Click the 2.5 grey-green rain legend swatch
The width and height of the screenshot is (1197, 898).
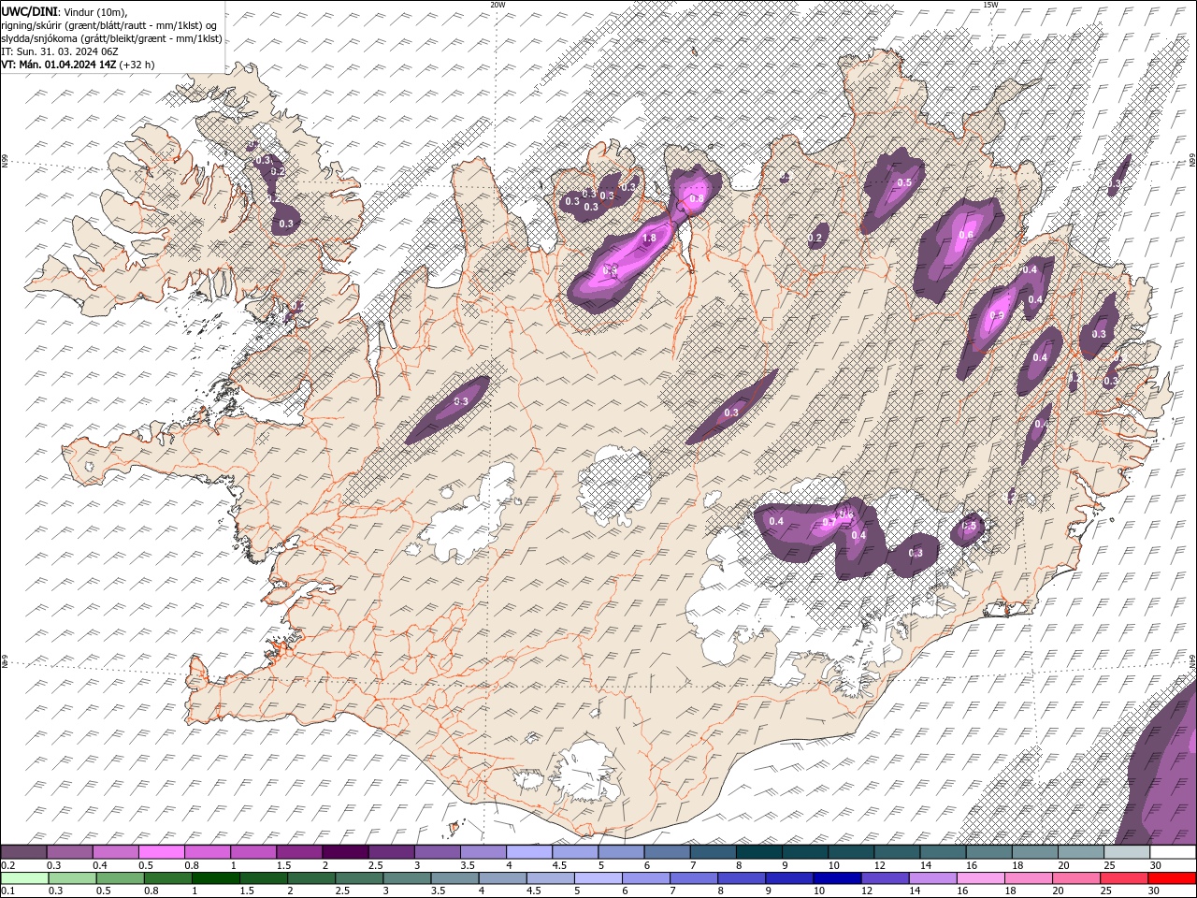pos(359,878)
